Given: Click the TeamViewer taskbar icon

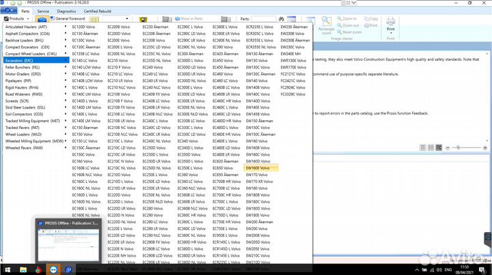Looking at the screenshot, I should coord(52,270).
